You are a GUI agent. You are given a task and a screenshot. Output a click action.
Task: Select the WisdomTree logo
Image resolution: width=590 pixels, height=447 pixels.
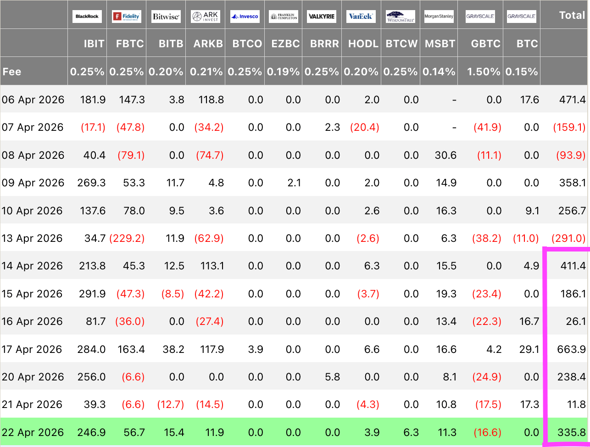pos(400,17)
